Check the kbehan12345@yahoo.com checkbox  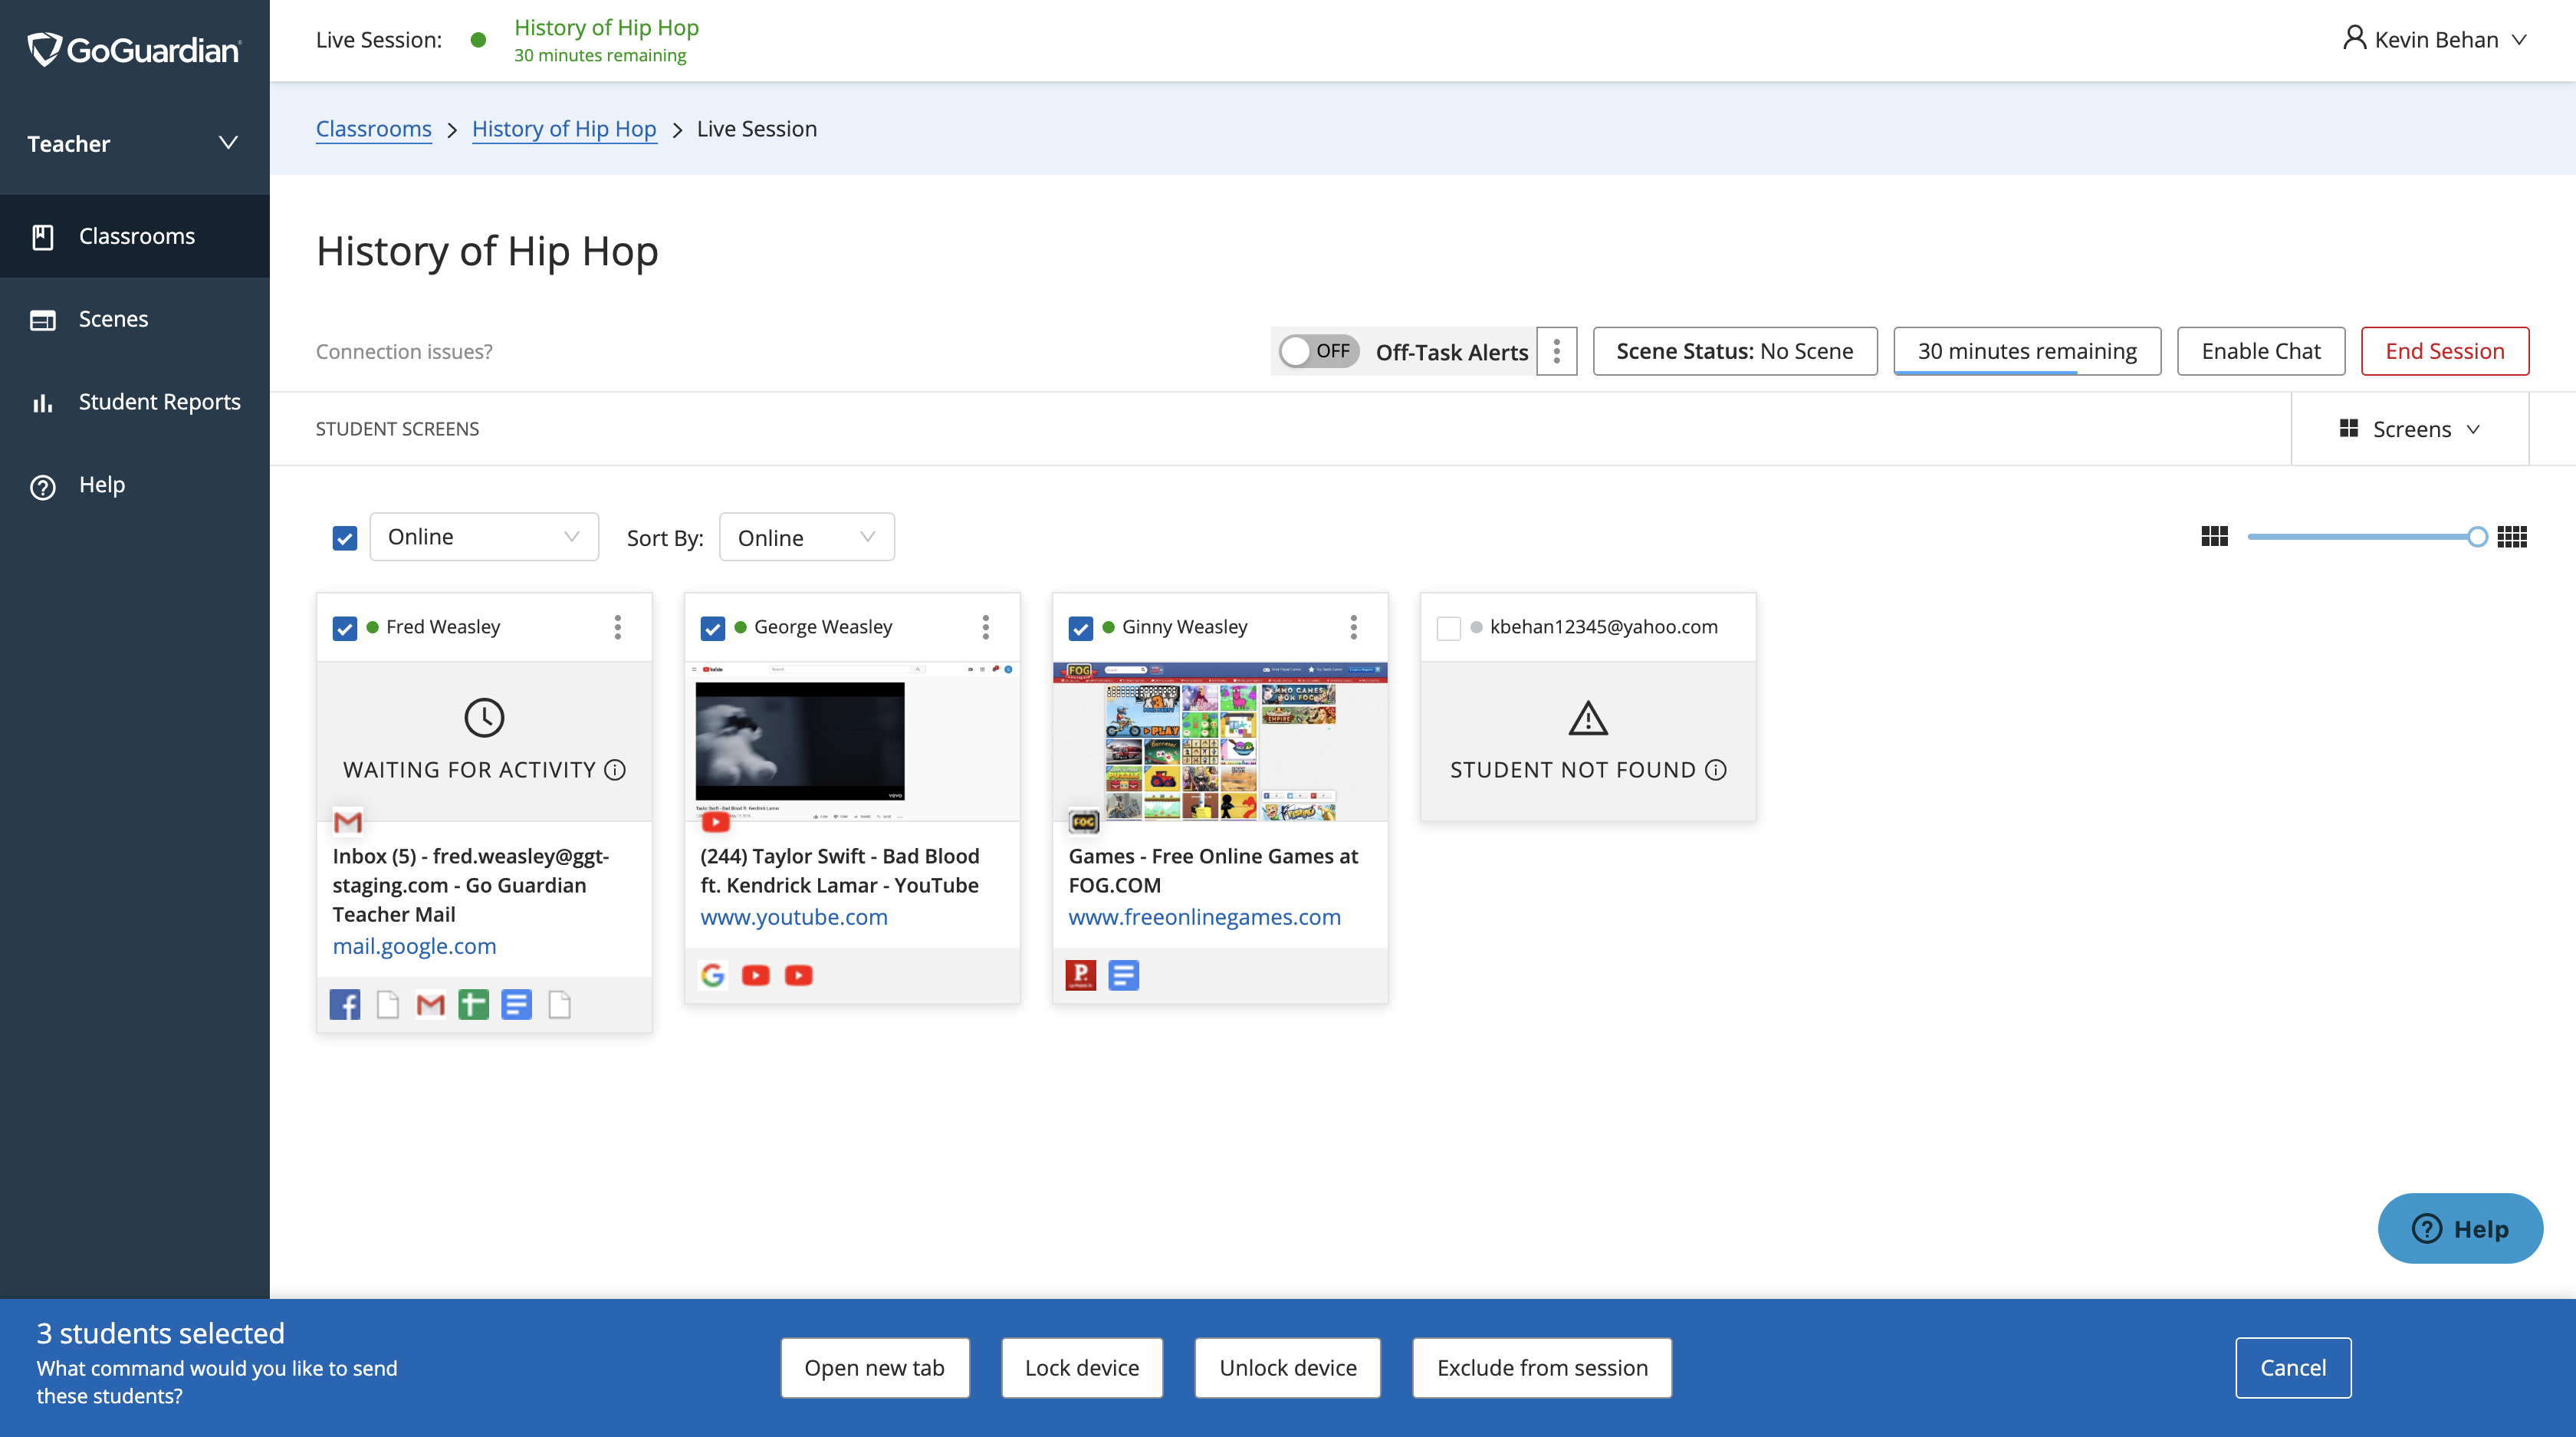[x=1448, y=628]
